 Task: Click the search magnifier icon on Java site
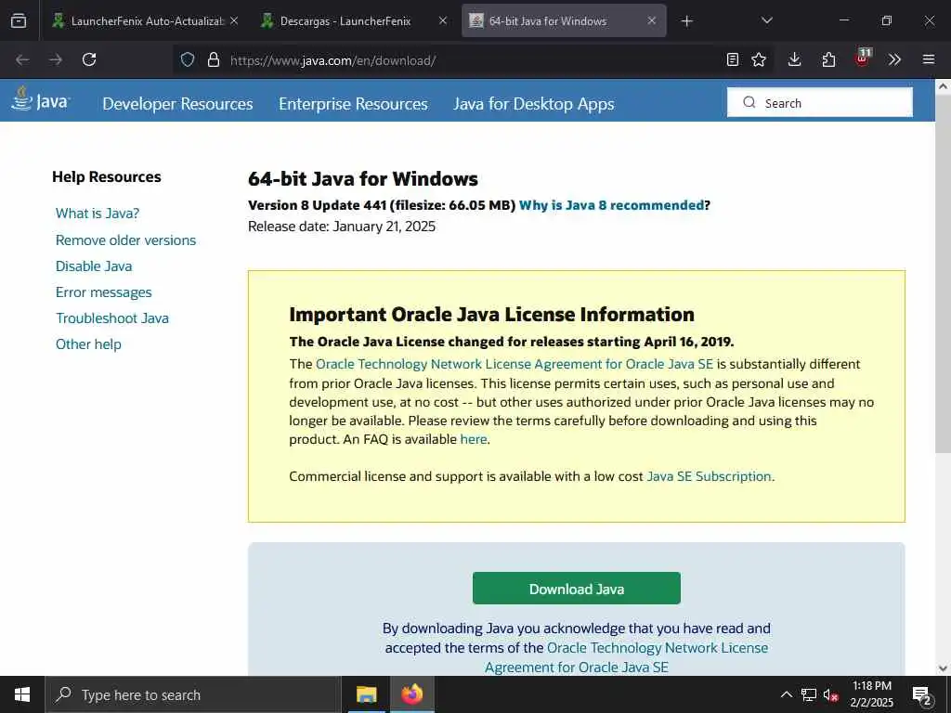(749, 102)
